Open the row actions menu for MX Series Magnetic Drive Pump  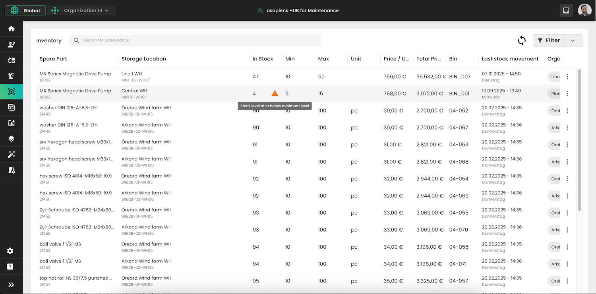[x=567, y=77]
